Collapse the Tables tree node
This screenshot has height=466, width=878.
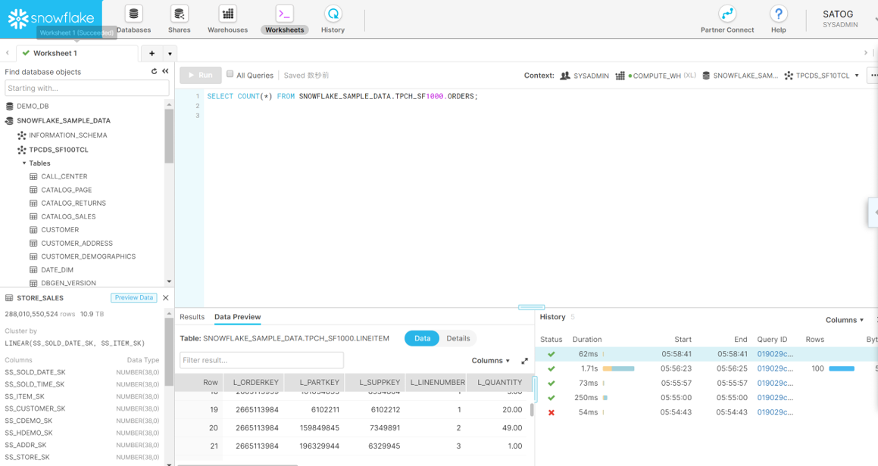tap(24, 163)
